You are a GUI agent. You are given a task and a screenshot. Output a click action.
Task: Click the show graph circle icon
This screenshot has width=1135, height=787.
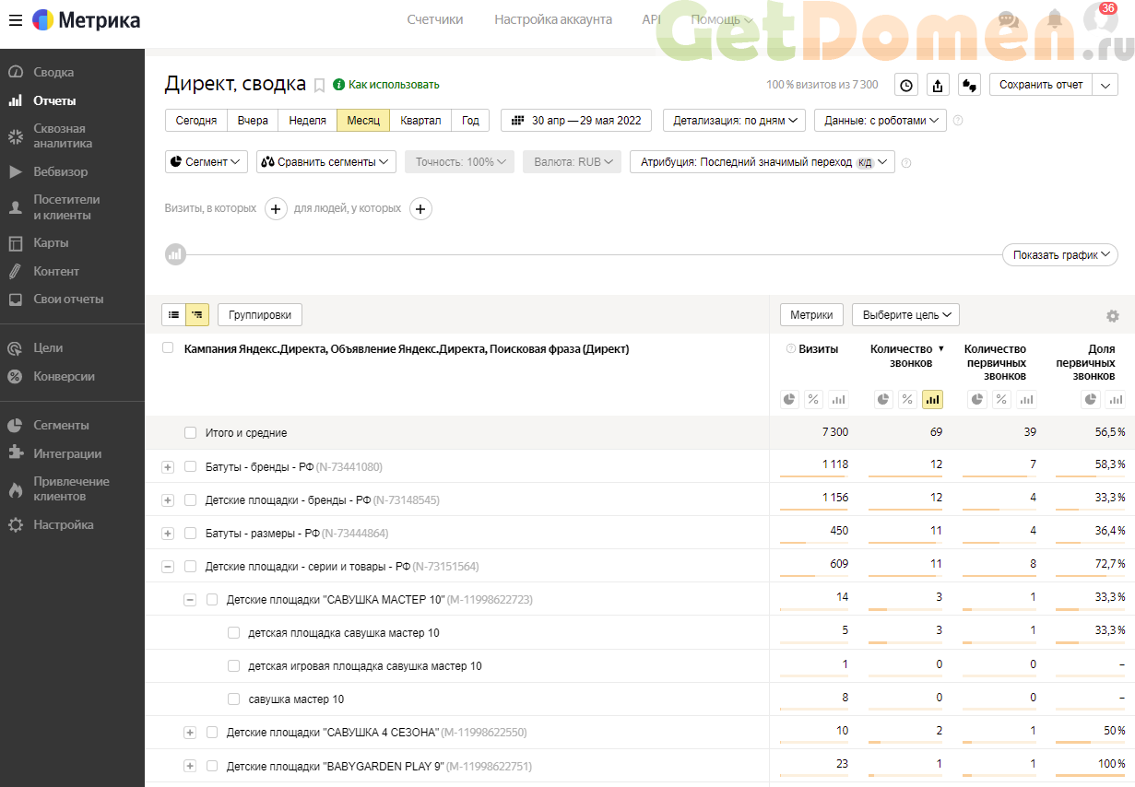pyautogui.click(x=176, y=254)
